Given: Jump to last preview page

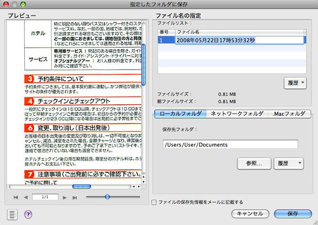Looking at the screenshot, I should (x=75, y=197).
